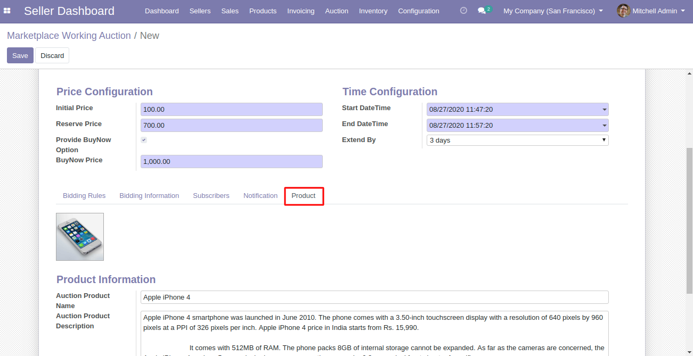Screen dimensions: 693x356
Task: Open the Sales menu
Action: (x=230, y=11)
